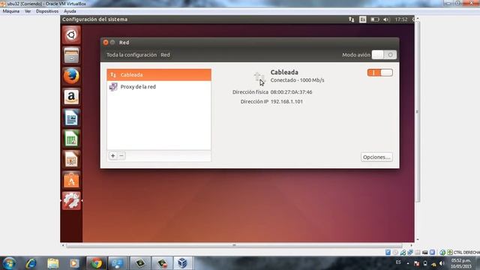Launch LibreOffice Impress from the launcher

click(71, 160)
